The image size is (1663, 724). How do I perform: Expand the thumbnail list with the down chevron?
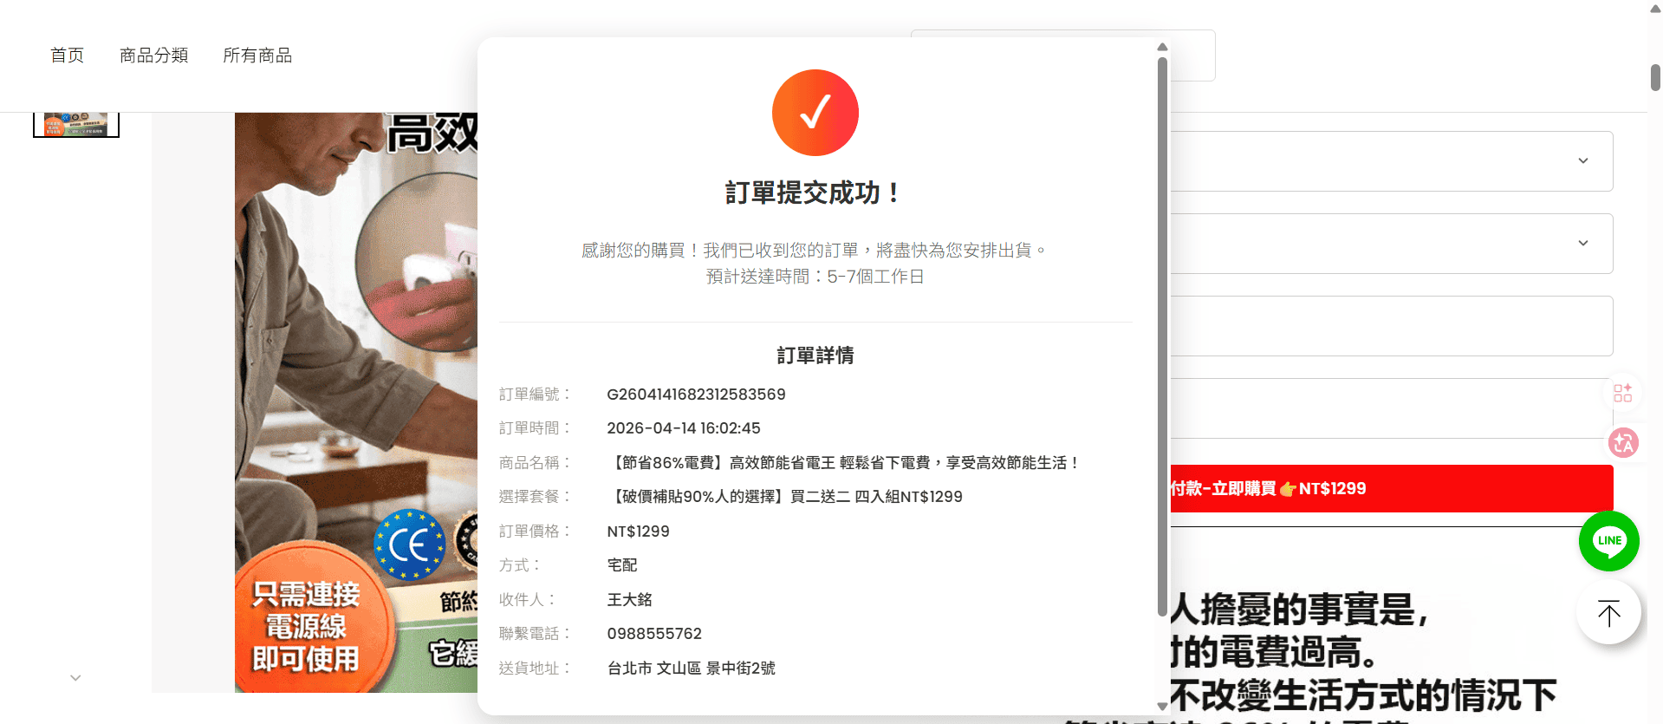click(75, 678)
